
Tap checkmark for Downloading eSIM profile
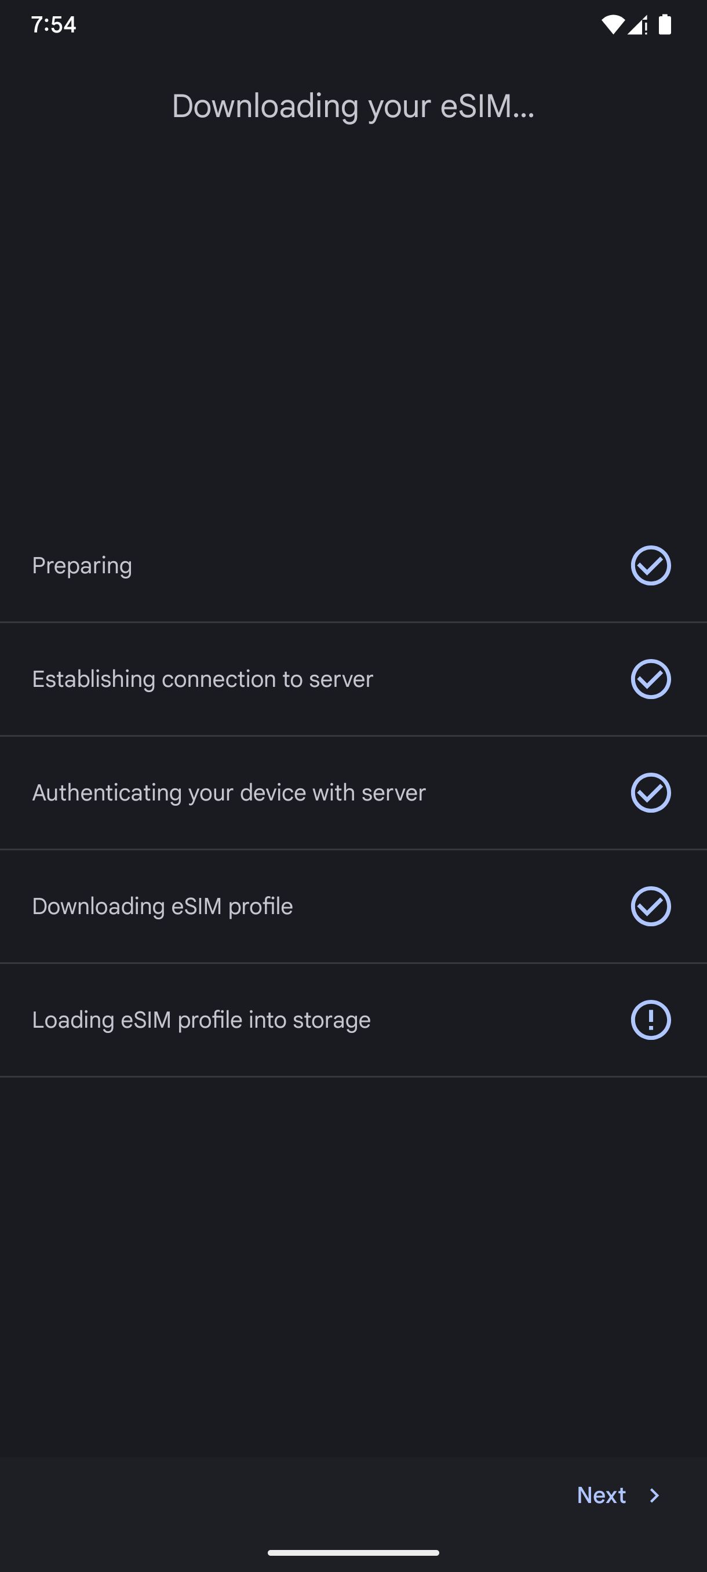[650, 905]
